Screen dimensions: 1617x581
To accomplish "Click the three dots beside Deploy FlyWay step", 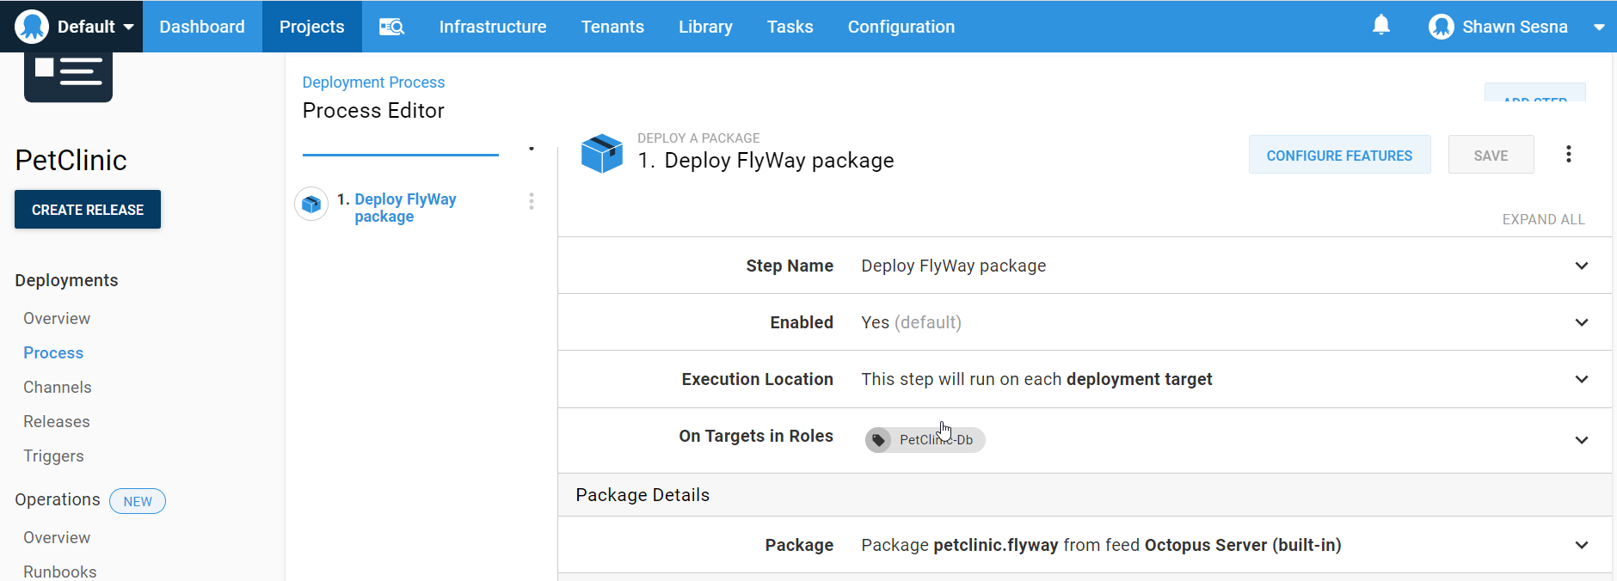I will coord(532,201).
